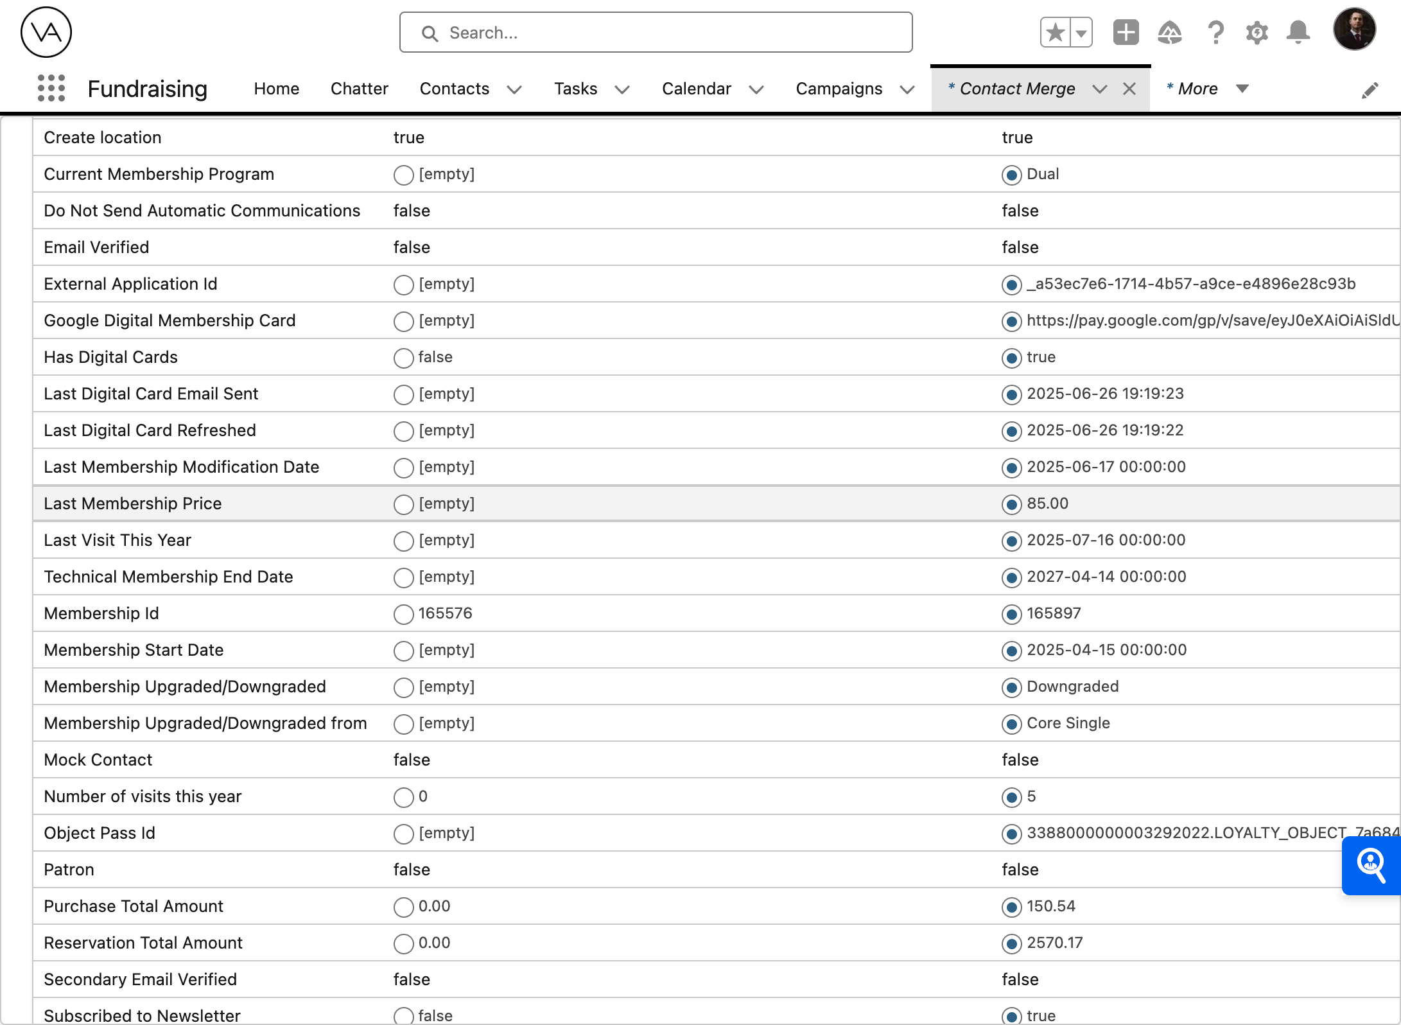
Task: Open the Trailhead guidance cloud icon
Action: 1170,32
